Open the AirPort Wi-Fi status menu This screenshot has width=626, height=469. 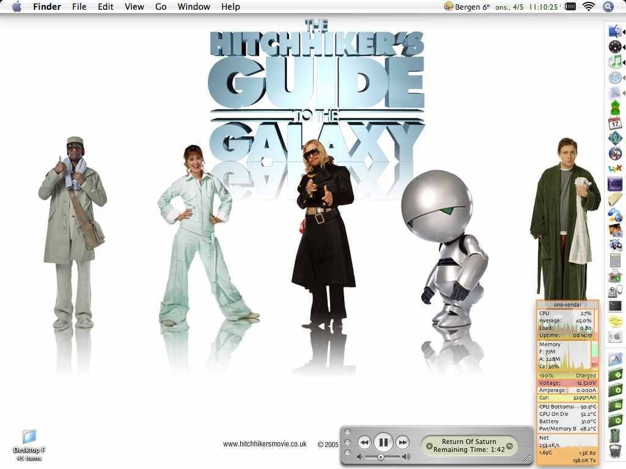point(589,7)
